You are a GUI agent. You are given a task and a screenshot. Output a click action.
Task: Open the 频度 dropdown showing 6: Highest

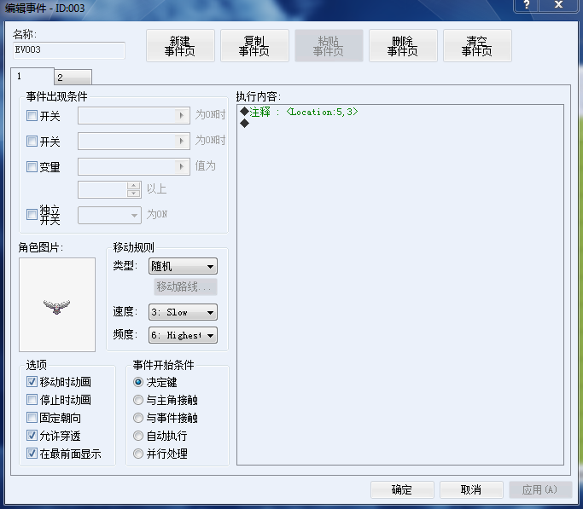[183, 335]
